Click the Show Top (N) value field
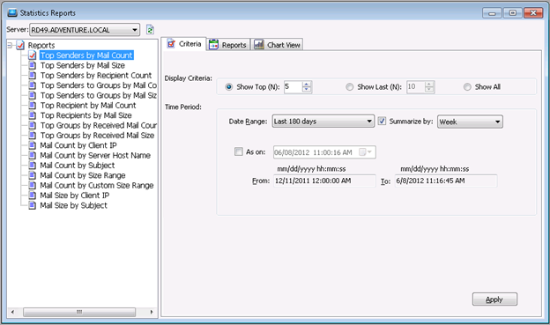The image size is (550, 325). (293, 86)
